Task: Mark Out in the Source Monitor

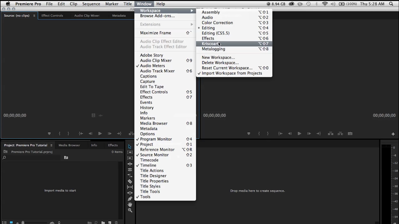Action: tap(68, 134)
